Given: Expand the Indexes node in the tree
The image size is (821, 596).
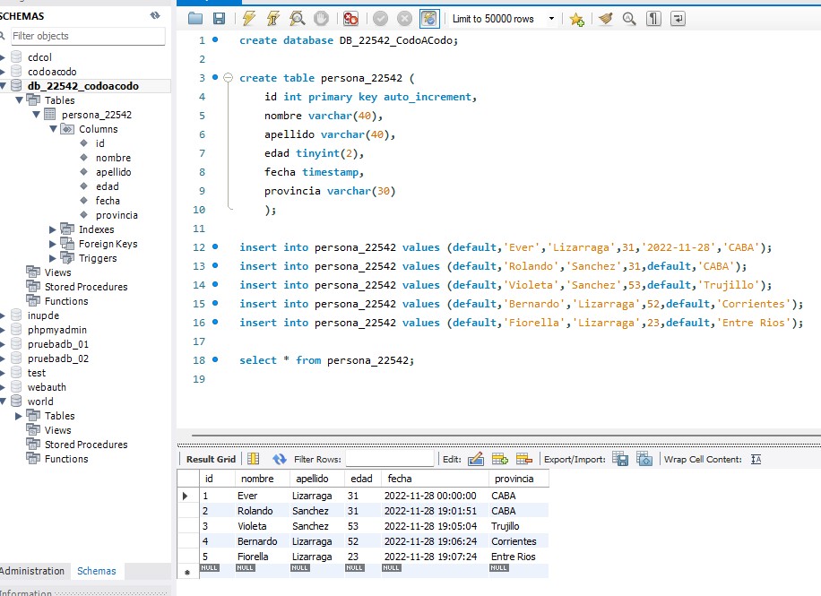Looking at the screenshot, I should coord(53,229).
